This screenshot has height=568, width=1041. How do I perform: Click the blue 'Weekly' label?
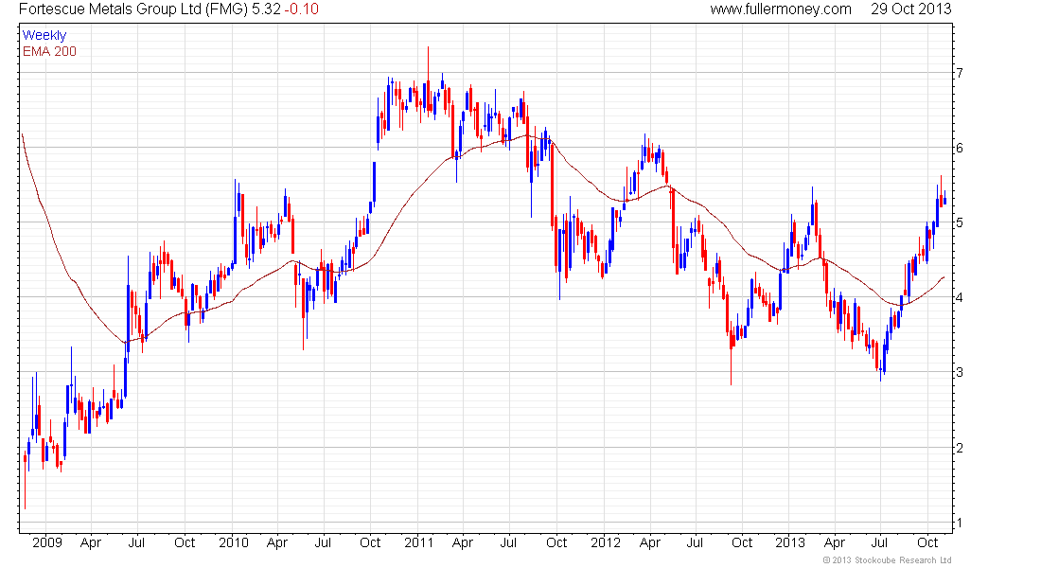pyautogui.click(x=44, y=35)
